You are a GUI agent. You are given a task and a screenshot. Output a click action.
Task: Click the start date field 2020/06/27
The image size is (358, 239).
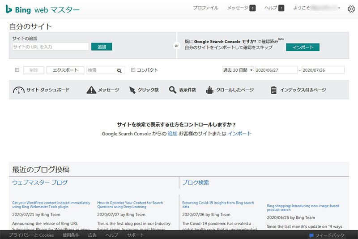pyautogui.click(x=276, y=70)
